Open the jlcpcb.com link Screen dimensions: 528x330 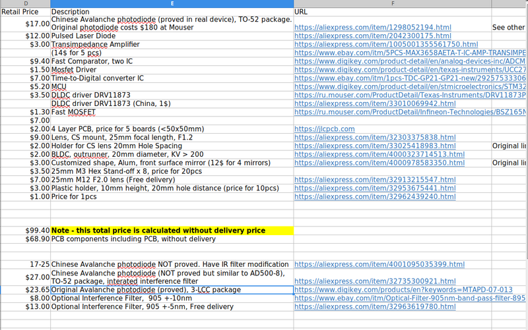325,129
